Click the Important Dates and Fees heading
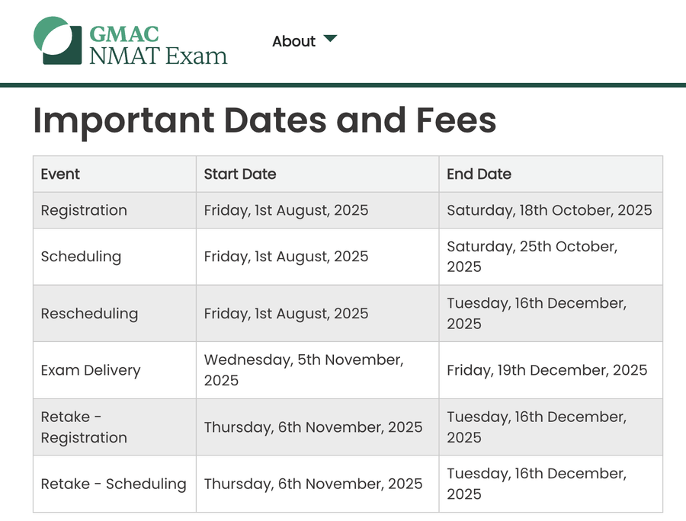The width and height of the screenshot is (686, 521). pyautogui.click(x=264, y=120)
